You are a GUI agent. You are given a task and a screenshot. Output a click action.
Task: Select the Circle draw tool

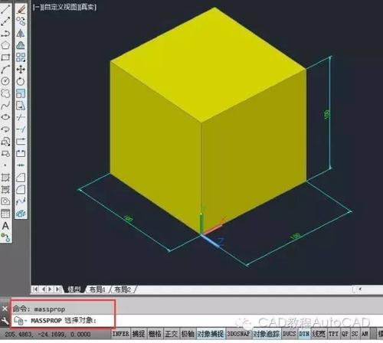[5, 81]
